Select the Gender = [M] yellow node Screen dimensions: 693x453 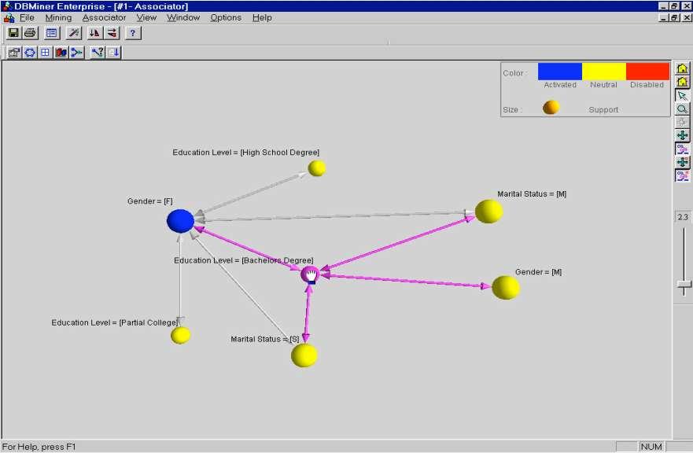pos(506,288)
